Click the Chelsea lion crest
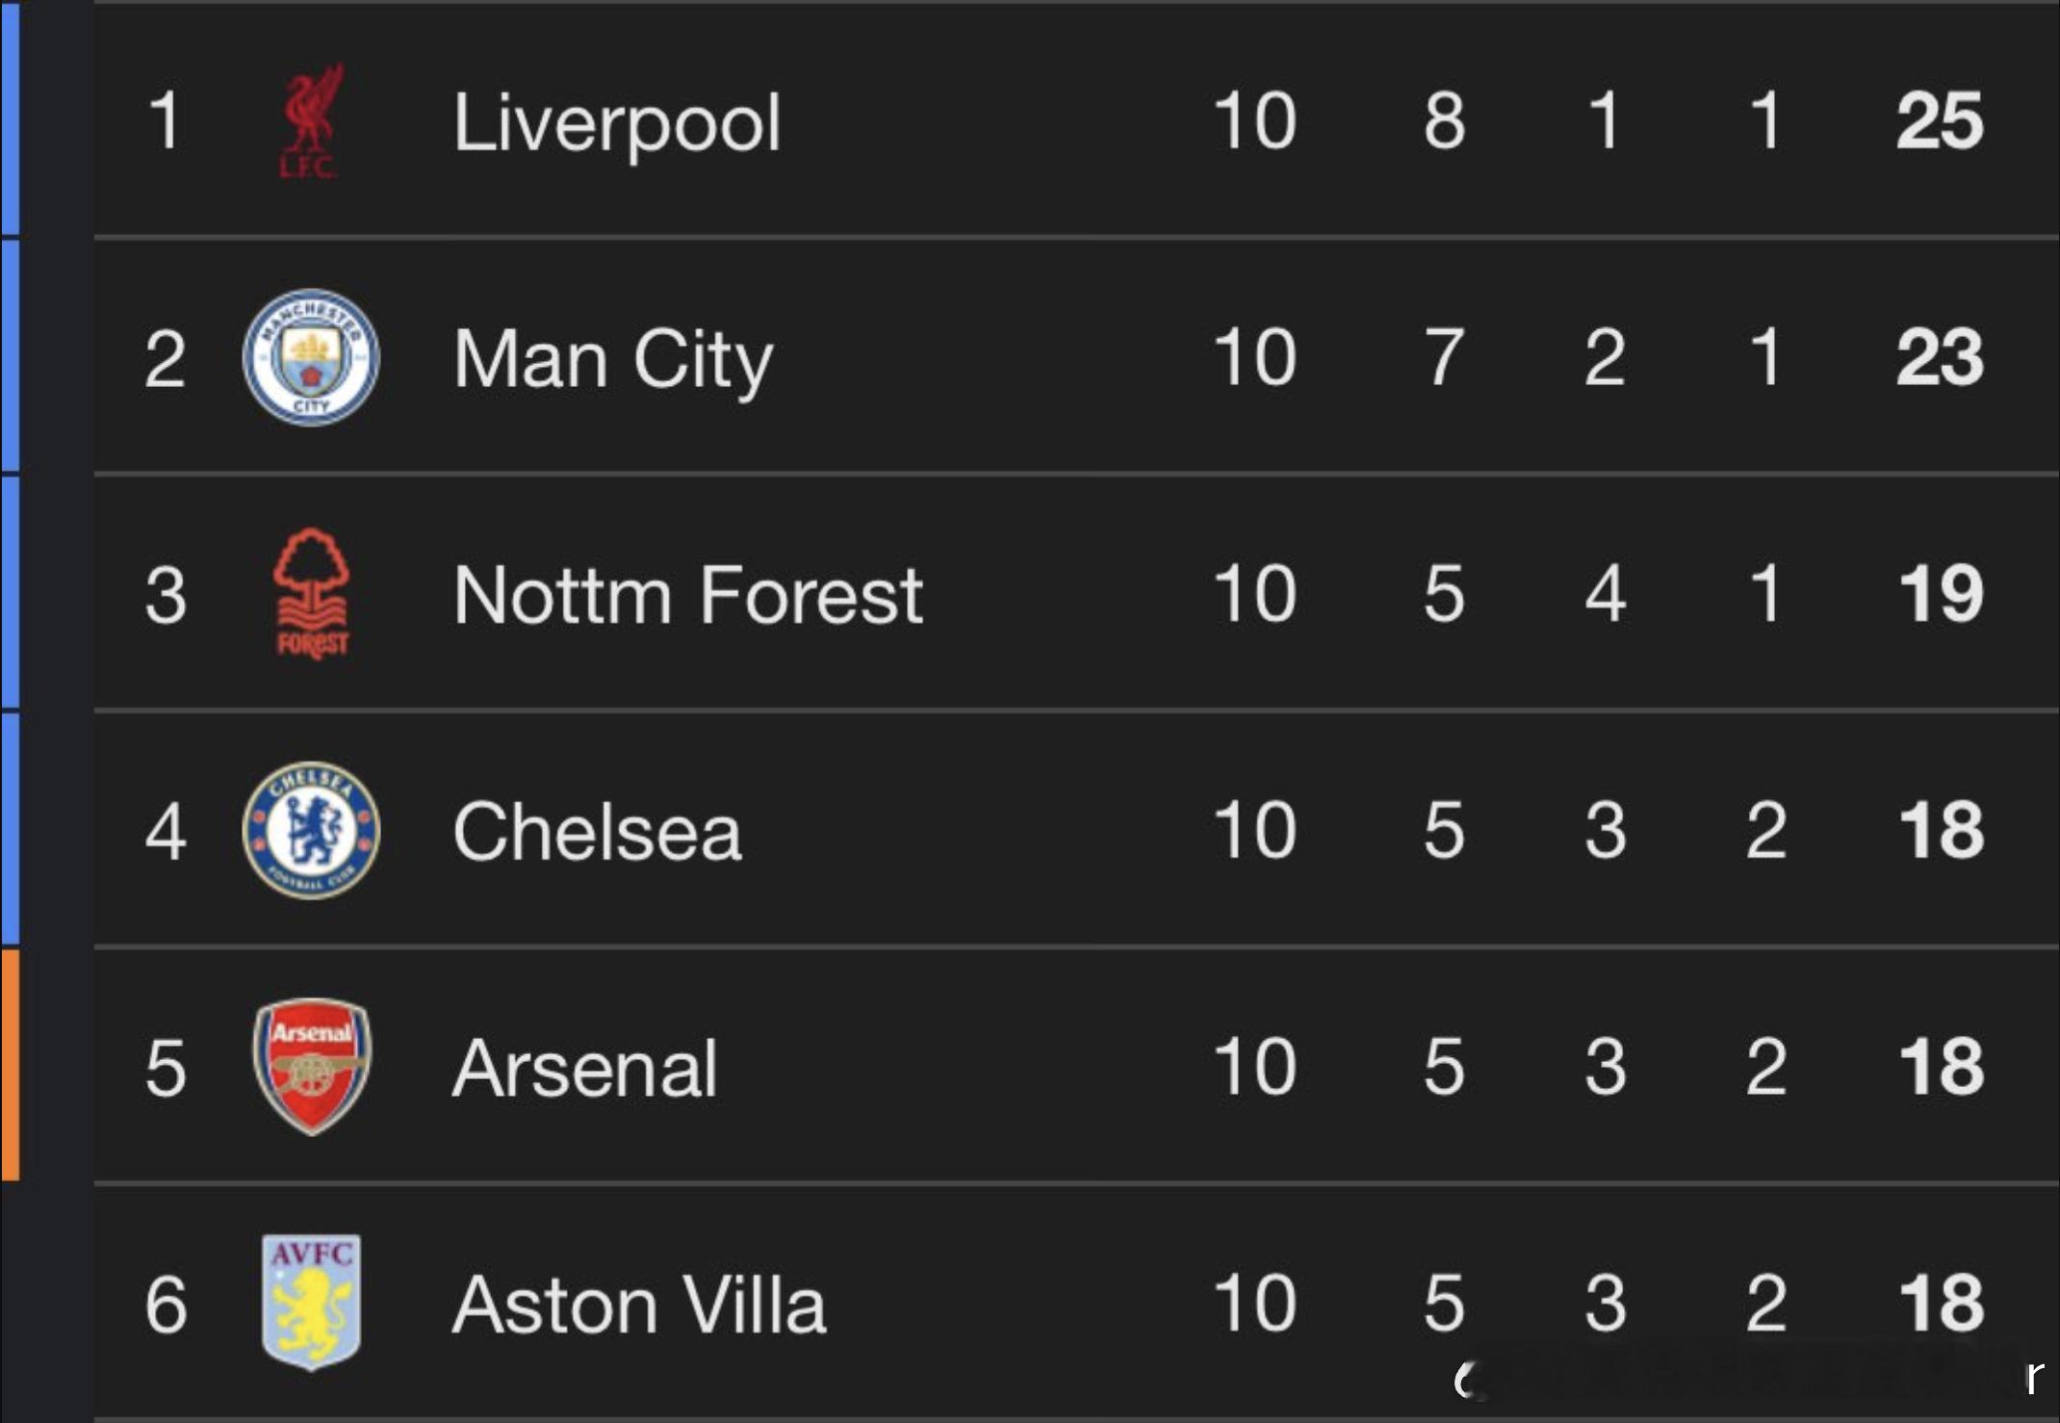 (311, 830)
